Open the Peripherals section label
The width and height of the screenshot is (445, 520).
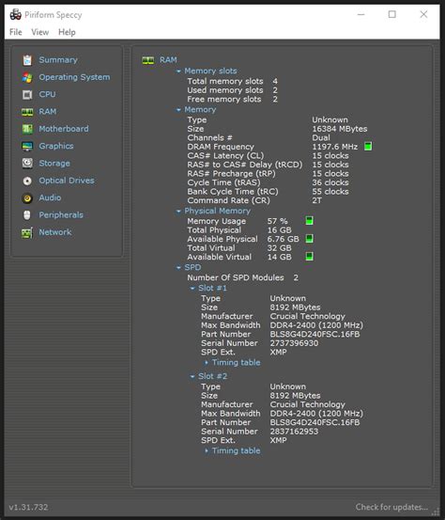tap(61, 215)
